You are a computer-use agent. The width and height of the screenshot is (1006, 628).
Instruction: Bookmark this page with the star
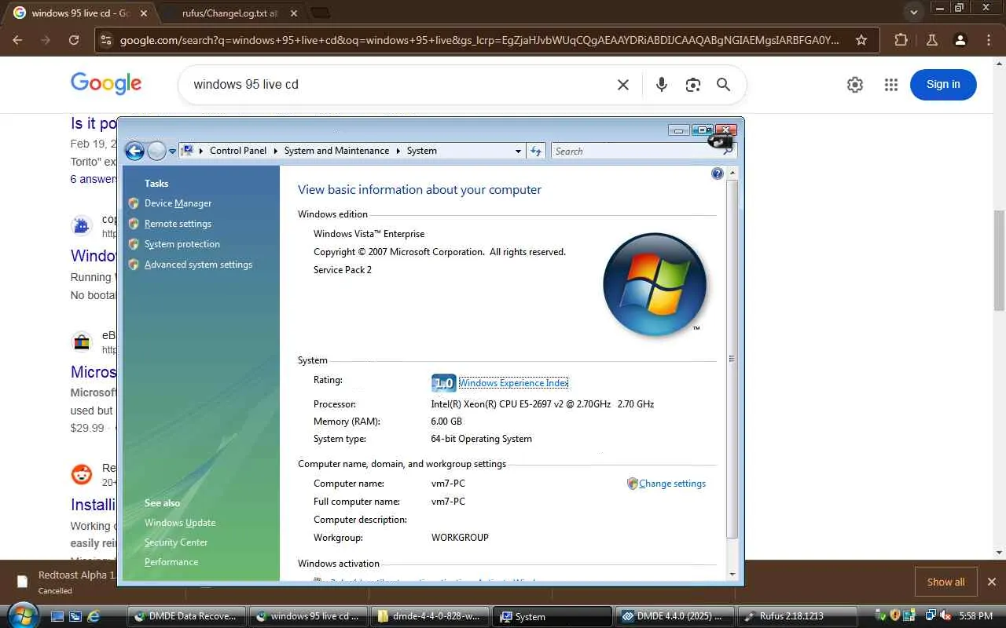coord(861,40)
